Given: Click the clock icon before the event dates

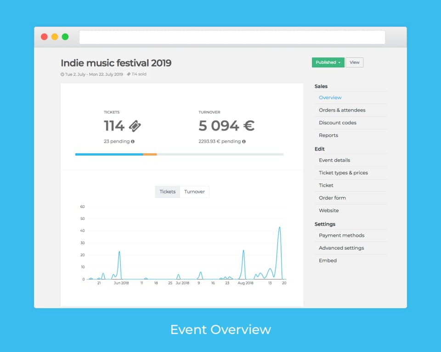Looking at the screenshot, I should coord(62,74).
